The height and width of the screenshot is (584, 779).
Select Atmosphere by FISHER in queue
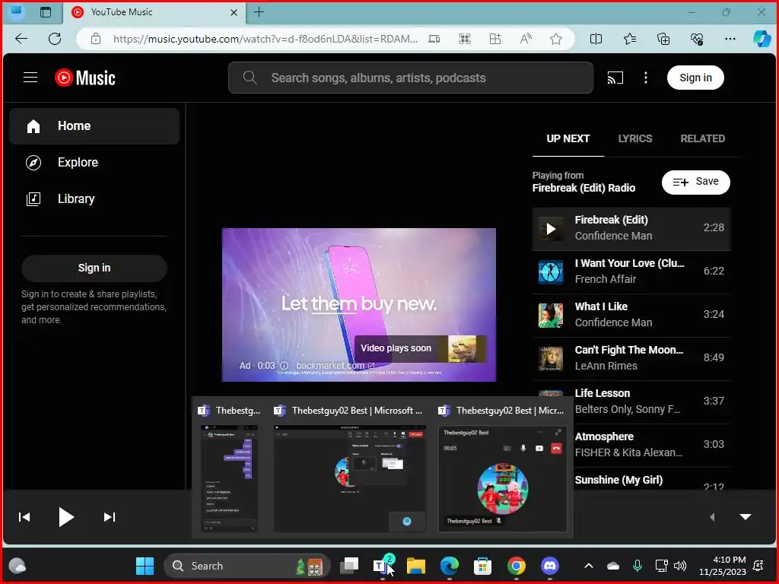[651, 444]
